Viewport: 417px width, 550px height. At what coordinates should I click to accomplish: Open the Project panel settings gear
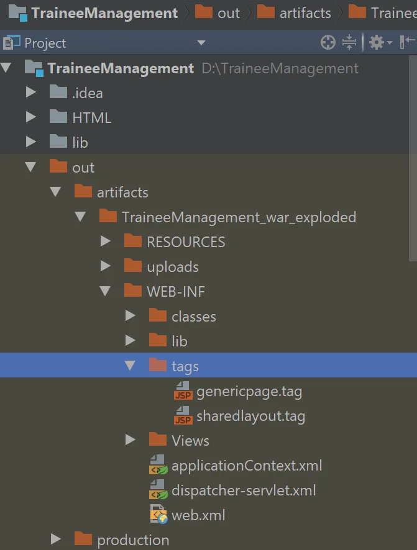click(377, 43)
